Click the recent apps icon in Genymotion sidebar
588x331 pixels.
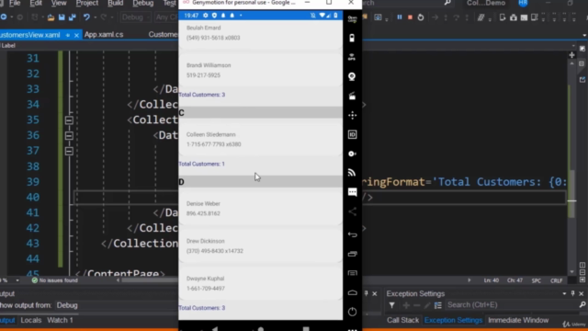352,254
